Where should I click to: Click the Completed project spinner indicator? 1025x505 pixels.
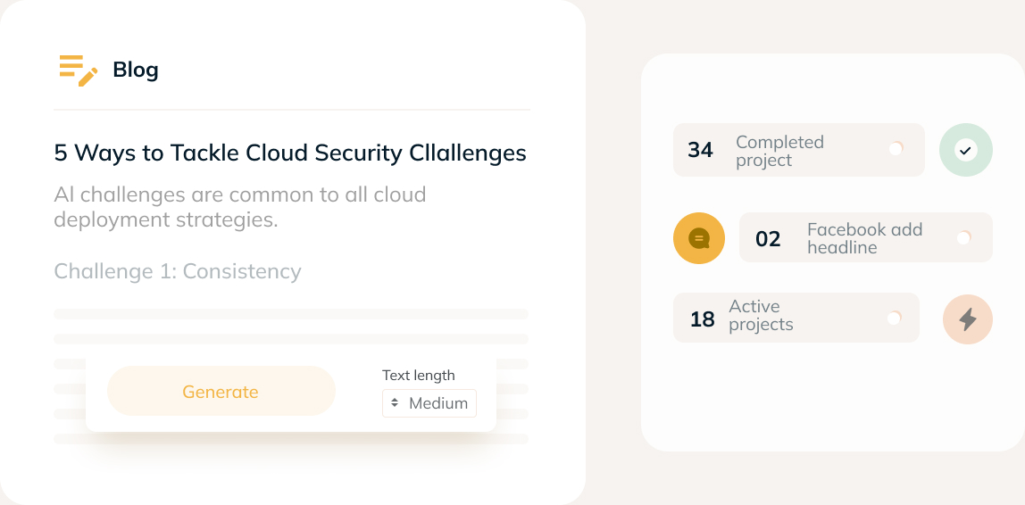tap(896, 148)
